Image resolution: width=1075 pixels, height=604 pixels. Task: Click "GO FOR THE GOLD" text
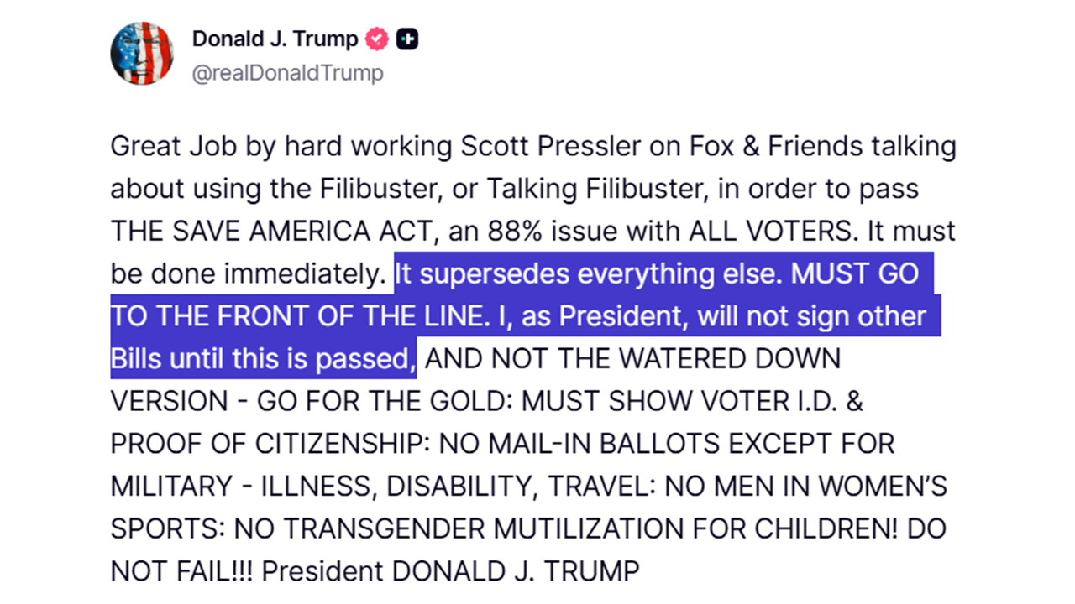(x=385, y=402)
